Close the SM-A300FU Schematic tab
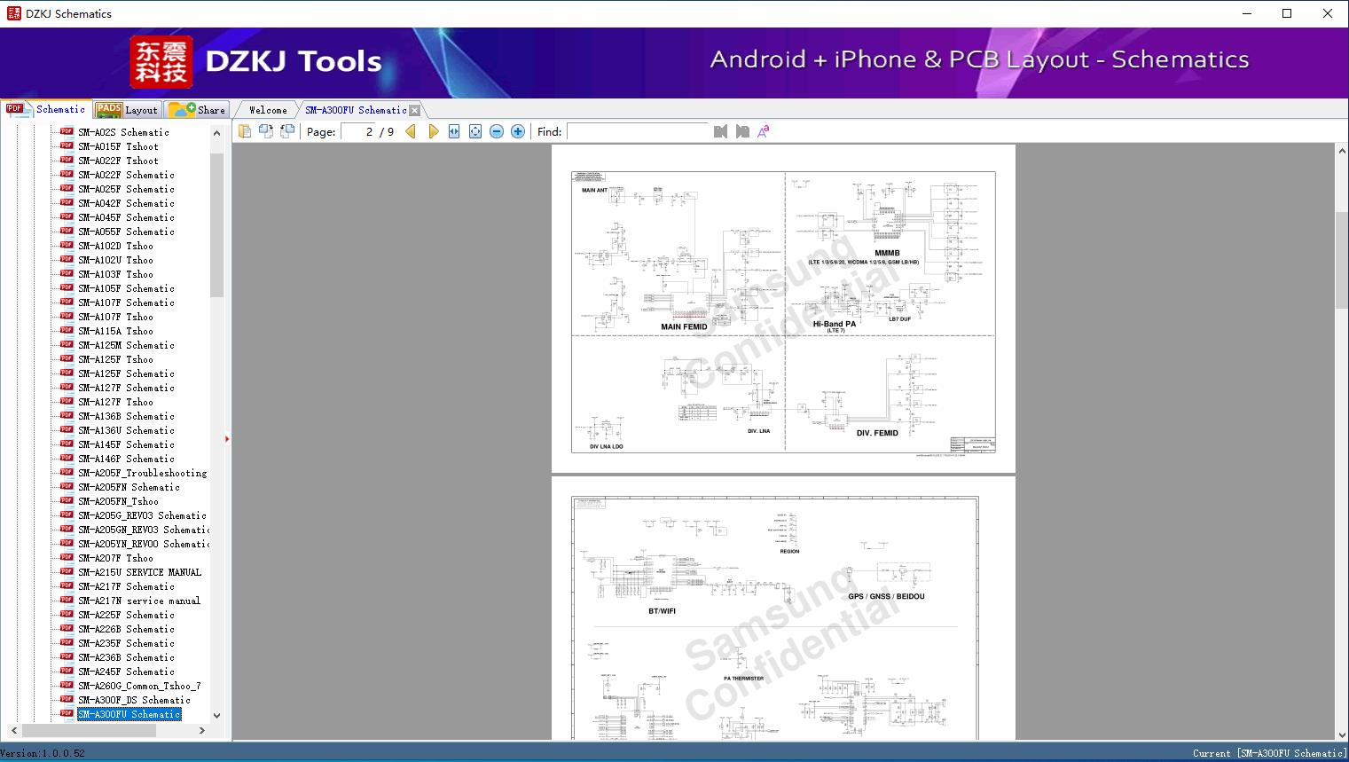1349x762 pixels. tap(414, 110)
